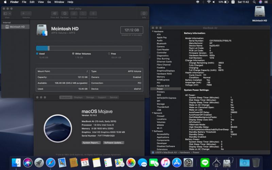Click Spotlight search in menu bar
Viewport: 272px width, 170px height.
(x=254, y=2)
